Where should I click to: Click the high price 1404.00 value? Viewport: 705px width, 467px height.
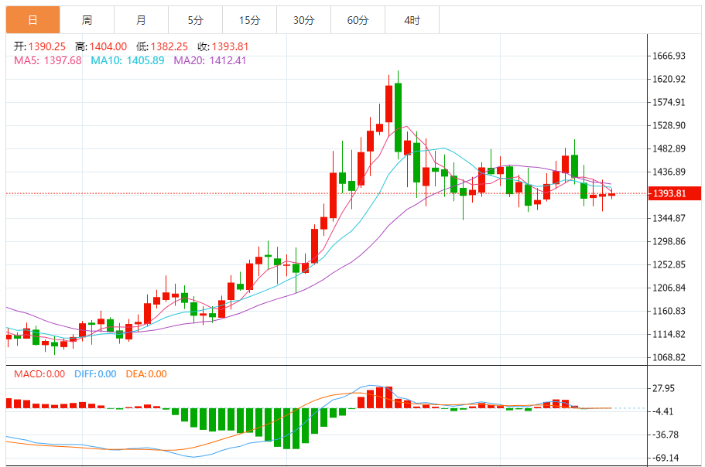coord(108,46)
